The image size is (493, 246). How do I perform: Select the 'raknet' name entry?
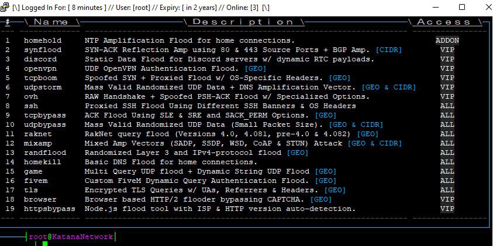click(x=38, y=134)
